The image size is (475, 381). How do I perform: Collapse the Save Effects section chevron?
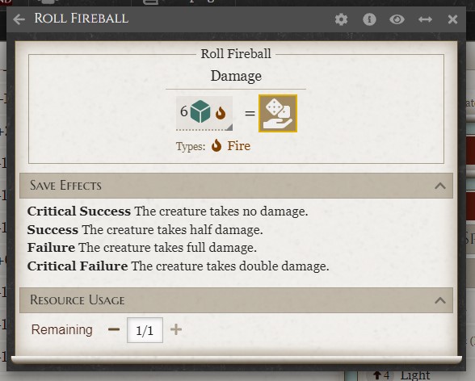click(x=440, y=186)
